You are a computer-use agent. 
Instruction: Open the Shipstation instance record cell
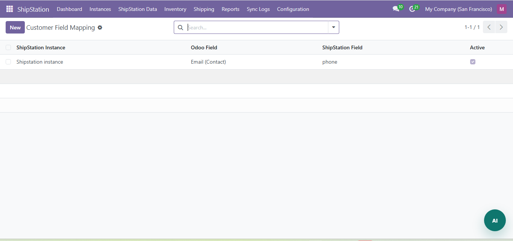[39, 62]
